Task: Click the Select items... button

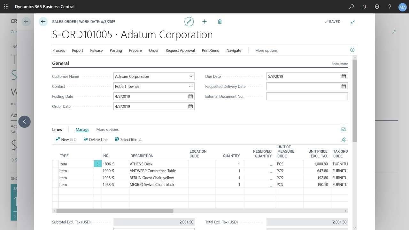Action: (129, 140)
